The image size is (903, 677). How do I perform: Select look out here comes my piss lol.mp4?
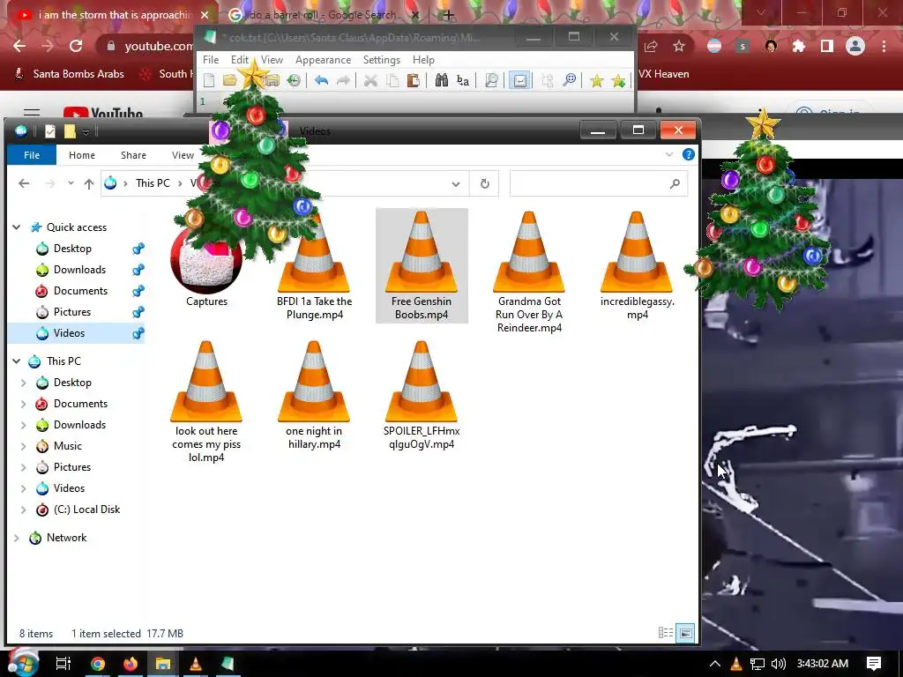206,401
